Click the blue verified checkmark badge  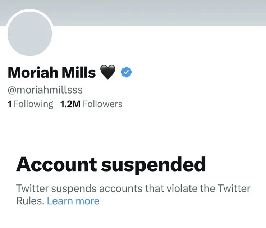(126, 72)
